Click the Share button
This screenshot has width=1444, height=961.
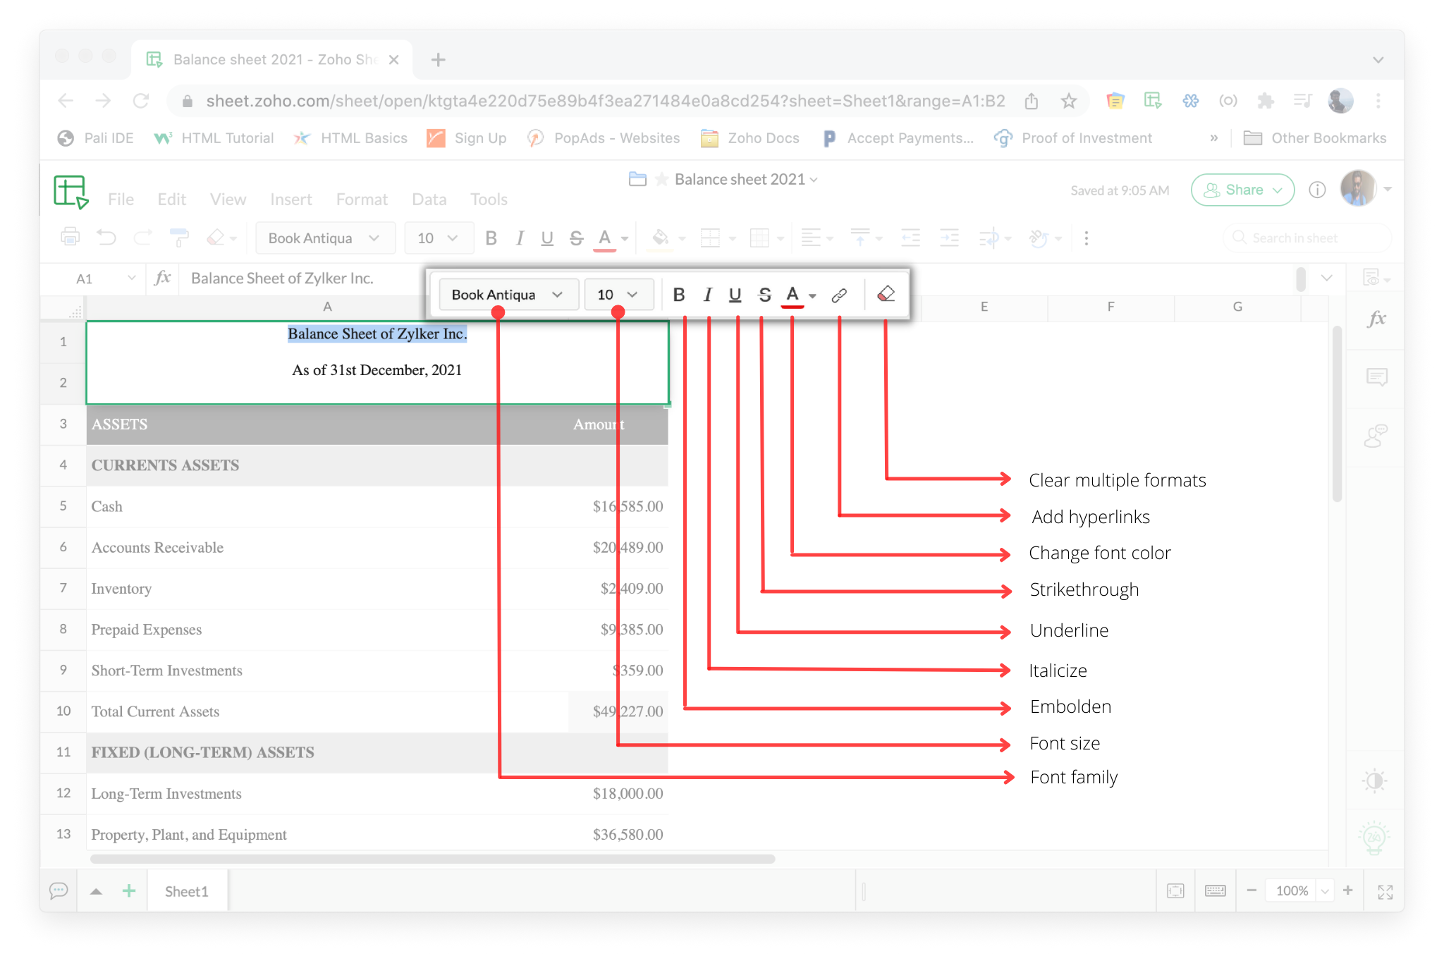pyautogui.click(x=1242, y=190)
